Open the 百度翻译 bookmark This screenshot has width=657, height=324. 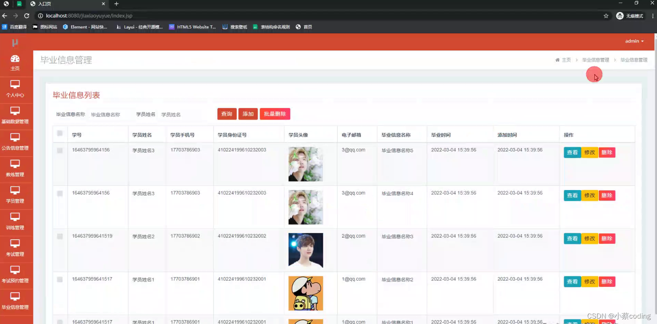15,27
